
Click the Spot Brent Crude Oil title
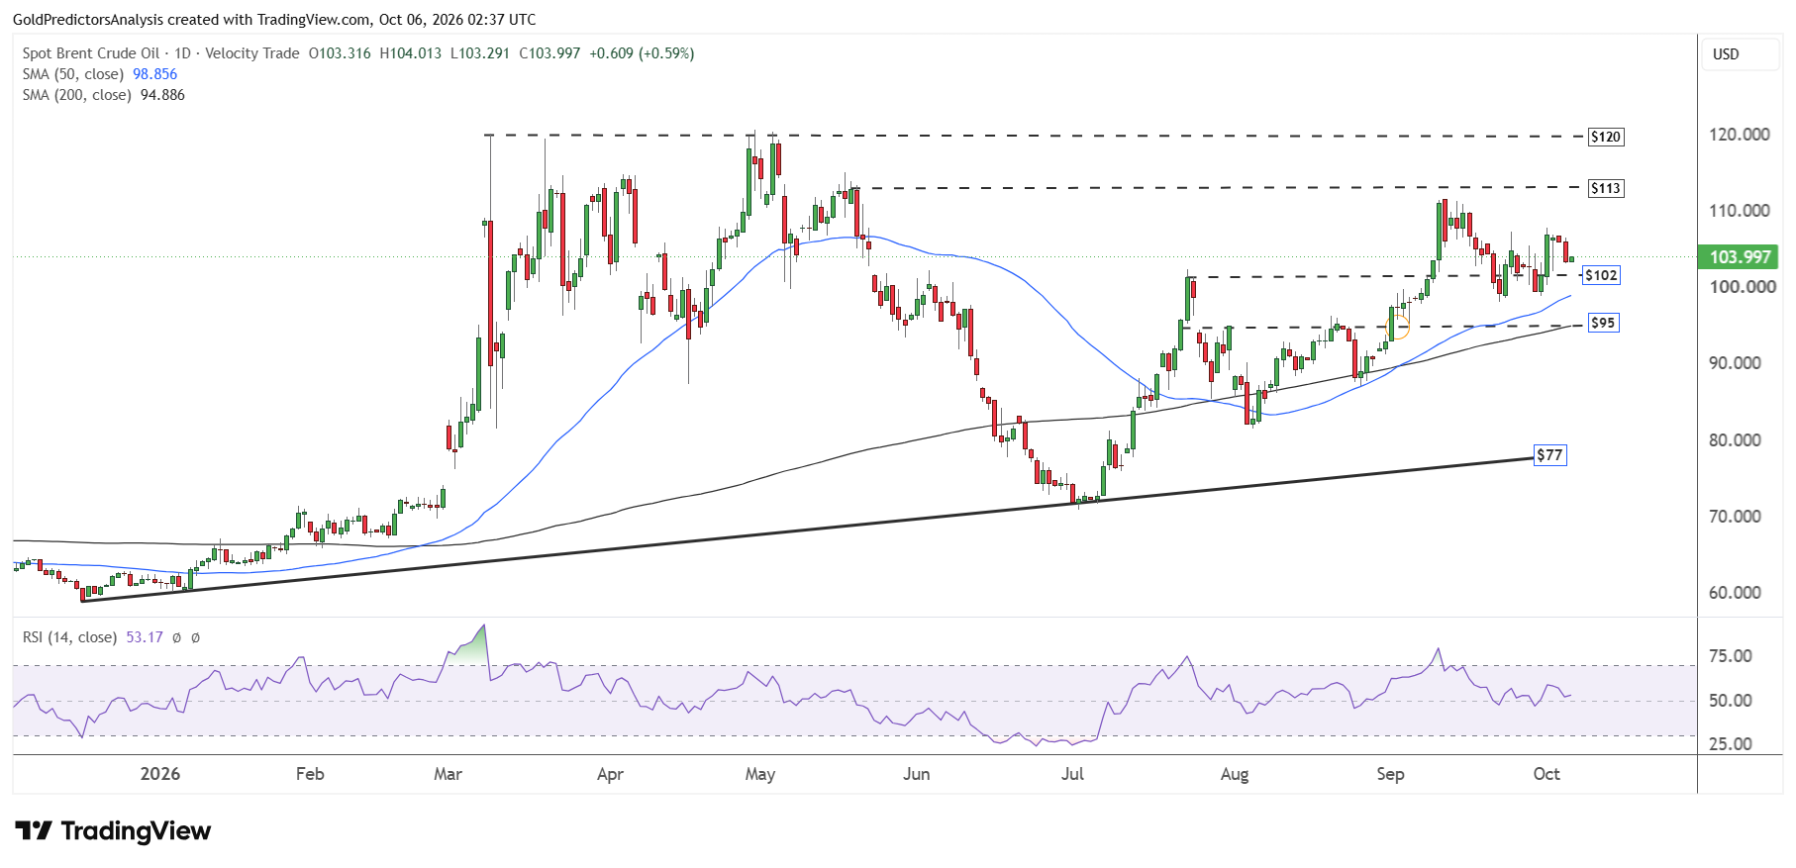tap(91, 53)
